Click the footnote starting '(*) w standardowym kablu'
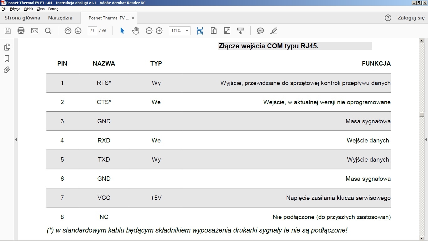The height and width of the screenshot is (241, 428). pyautogui.click(x=197, y=230)
